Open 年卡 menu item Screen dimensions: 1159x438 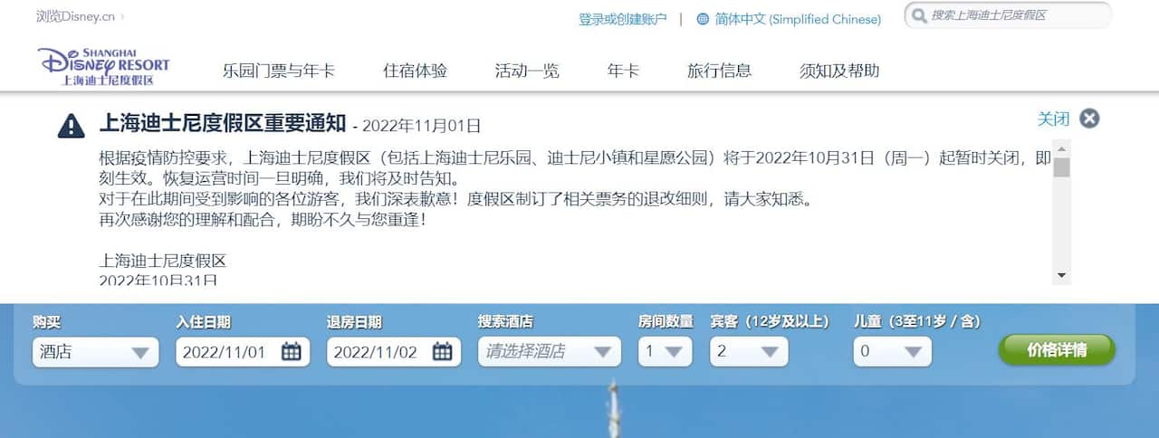point(623,71)
